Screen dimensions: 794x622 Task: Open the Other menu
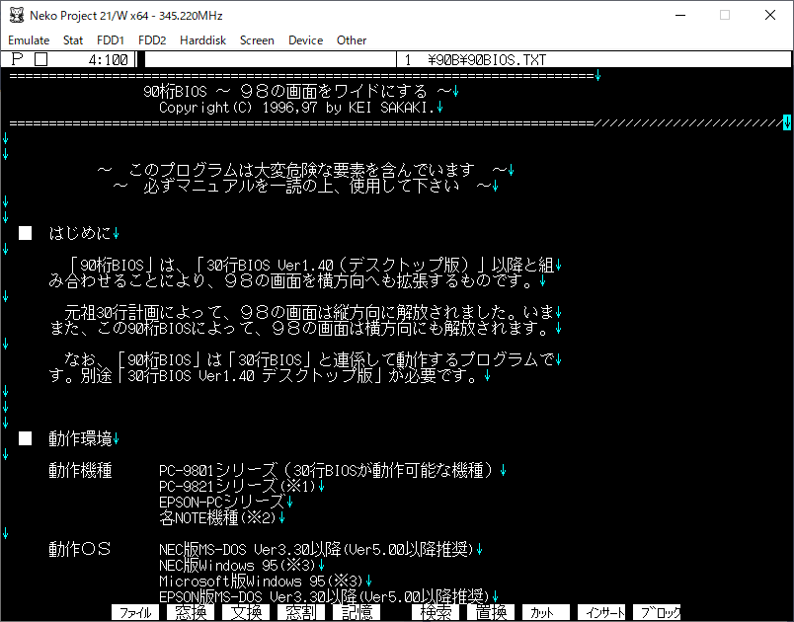pyautogui.click(x=352, y=40)
